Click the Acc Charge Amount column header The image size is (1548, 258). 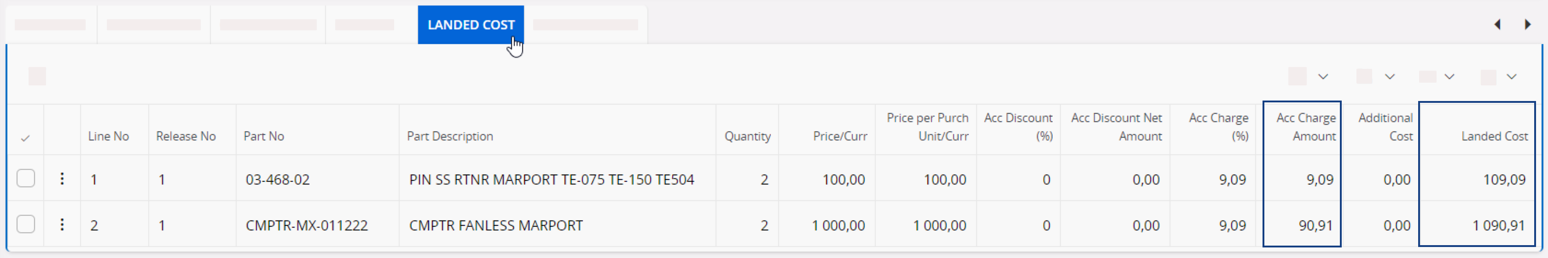click(1305, 127)
